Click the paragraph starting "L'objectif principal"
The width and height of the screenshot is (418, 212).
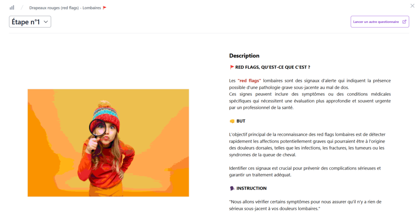307,145
